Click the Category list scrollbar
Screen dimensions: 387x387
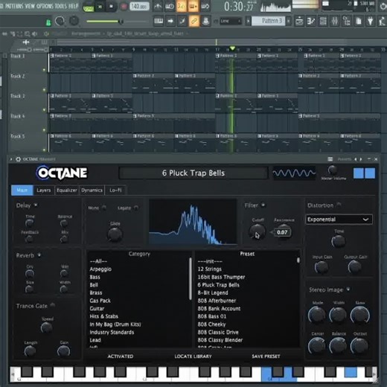click(191, 278)
